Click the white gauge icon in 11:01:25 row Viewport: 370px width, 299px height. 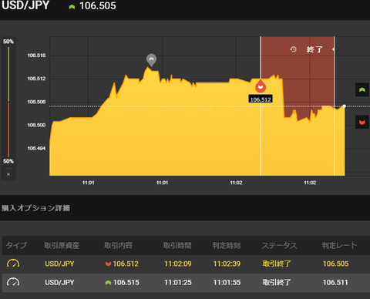[x=13, y=282]
